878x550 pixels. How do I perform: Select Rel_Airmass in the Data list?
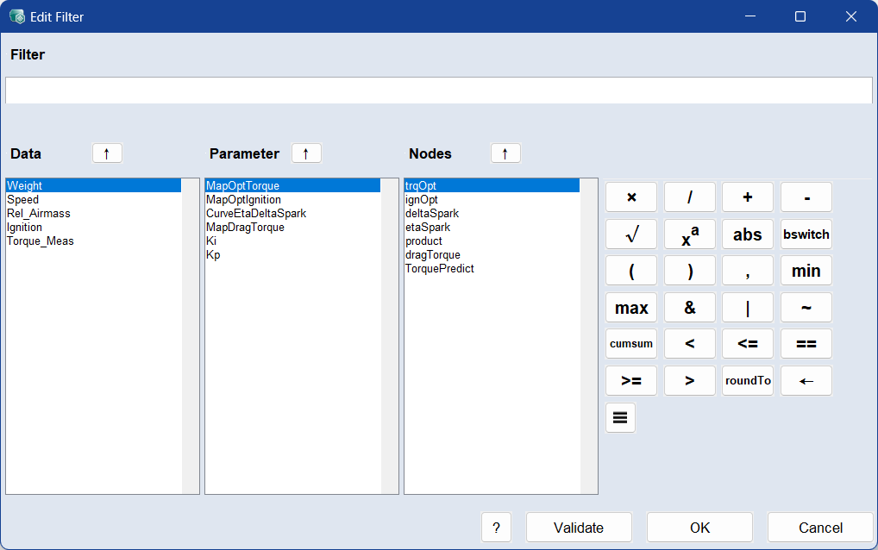point(39,213)
